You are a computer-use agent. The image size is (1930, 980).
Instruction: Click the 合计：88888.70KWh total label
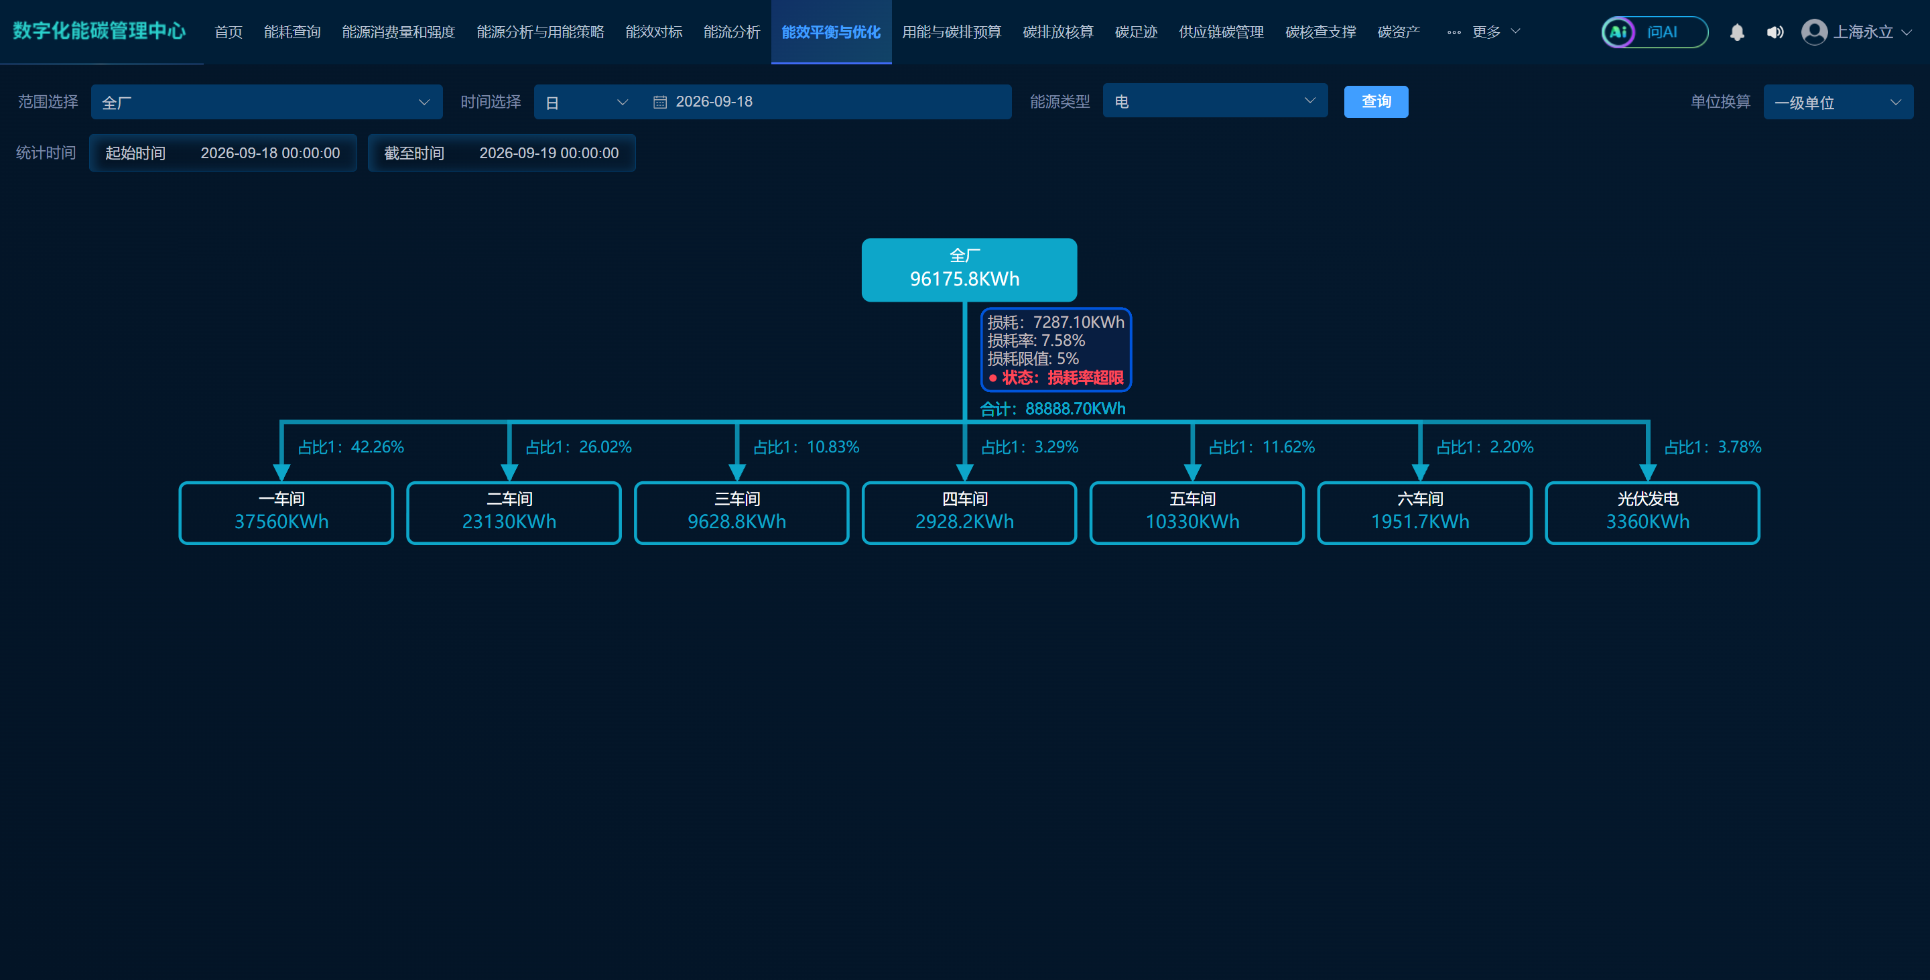[x=1053, y=409]
